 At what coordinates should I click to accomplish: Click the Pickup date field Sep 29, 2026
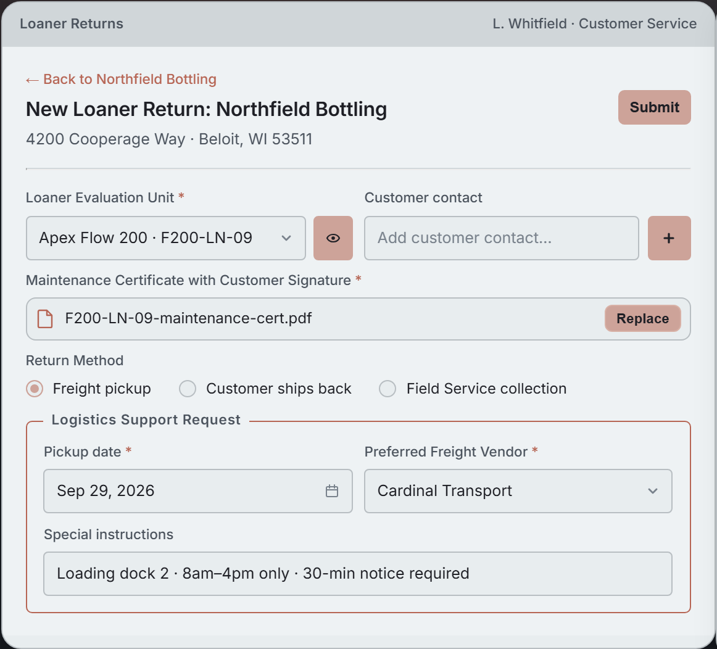tap(198, 491)
